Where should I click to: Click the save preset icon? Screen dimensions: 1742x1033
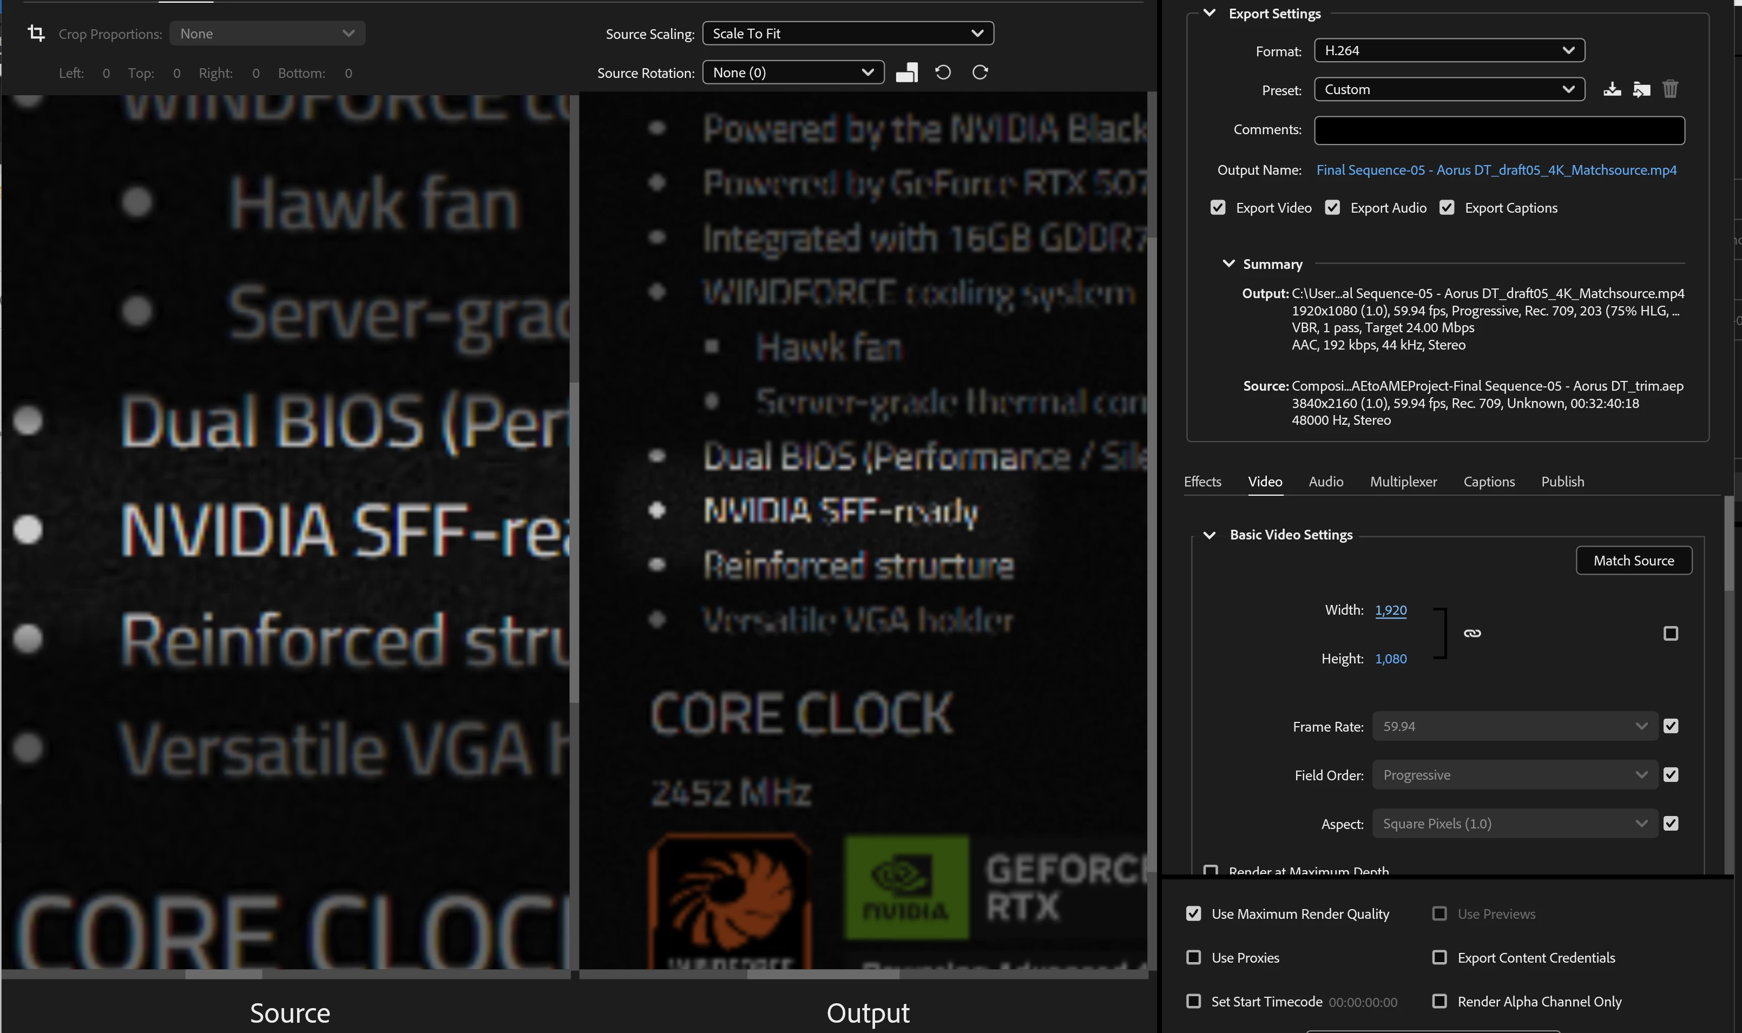(1612, 89)
